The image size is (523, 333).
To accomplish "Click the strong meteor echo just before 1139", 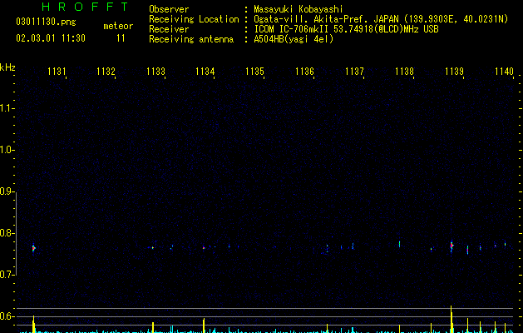I will (451, 246).
